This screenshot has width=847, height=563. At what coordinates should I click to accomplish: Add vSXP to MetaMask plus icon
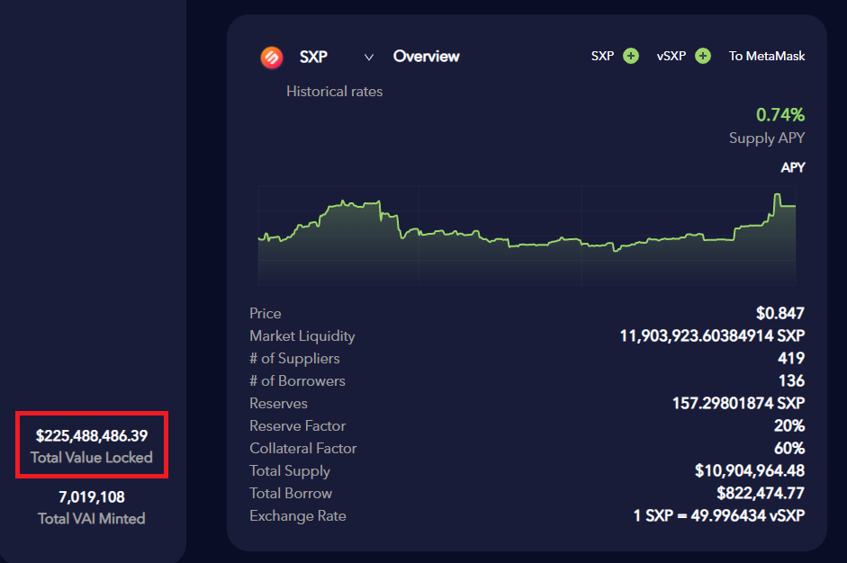pyautogui.click(x=703, y=56)
